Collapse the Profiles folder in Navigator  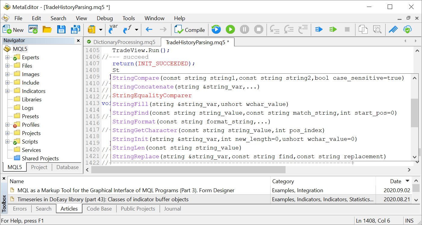point(8,125)
